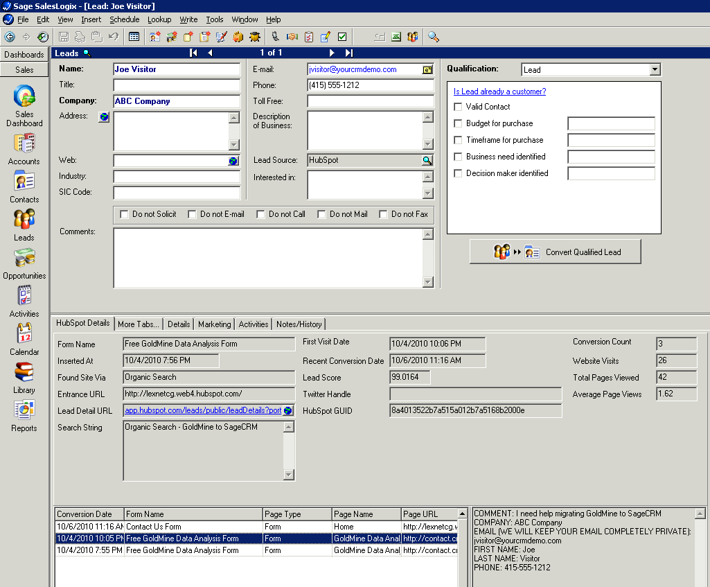
Task: Schedule a meeting with handshake icon
Action: [x=292, y=37]
